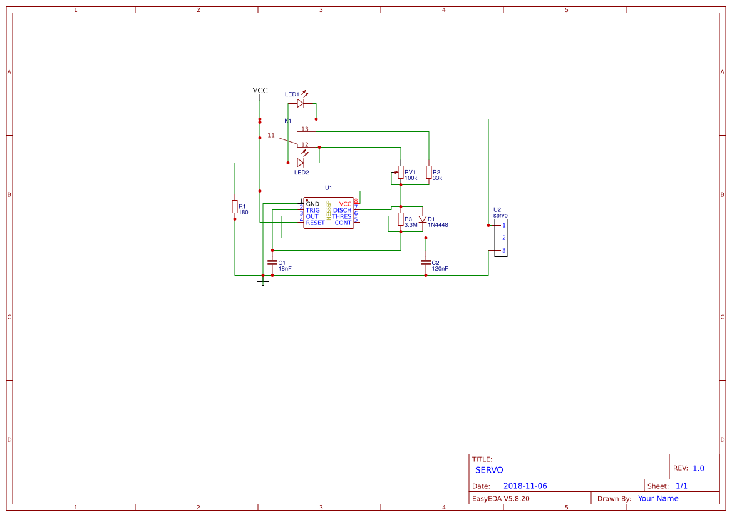Click the 3.3M value of R3
Image resolution: width=732 pixels, height=517 pixels.
(411, 224)
